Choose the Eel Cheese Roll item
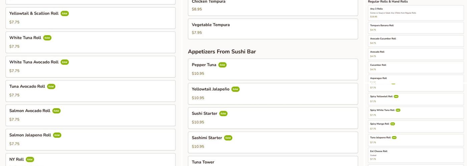This screenshot has width=467, height=166. click(x=416, y=155)
